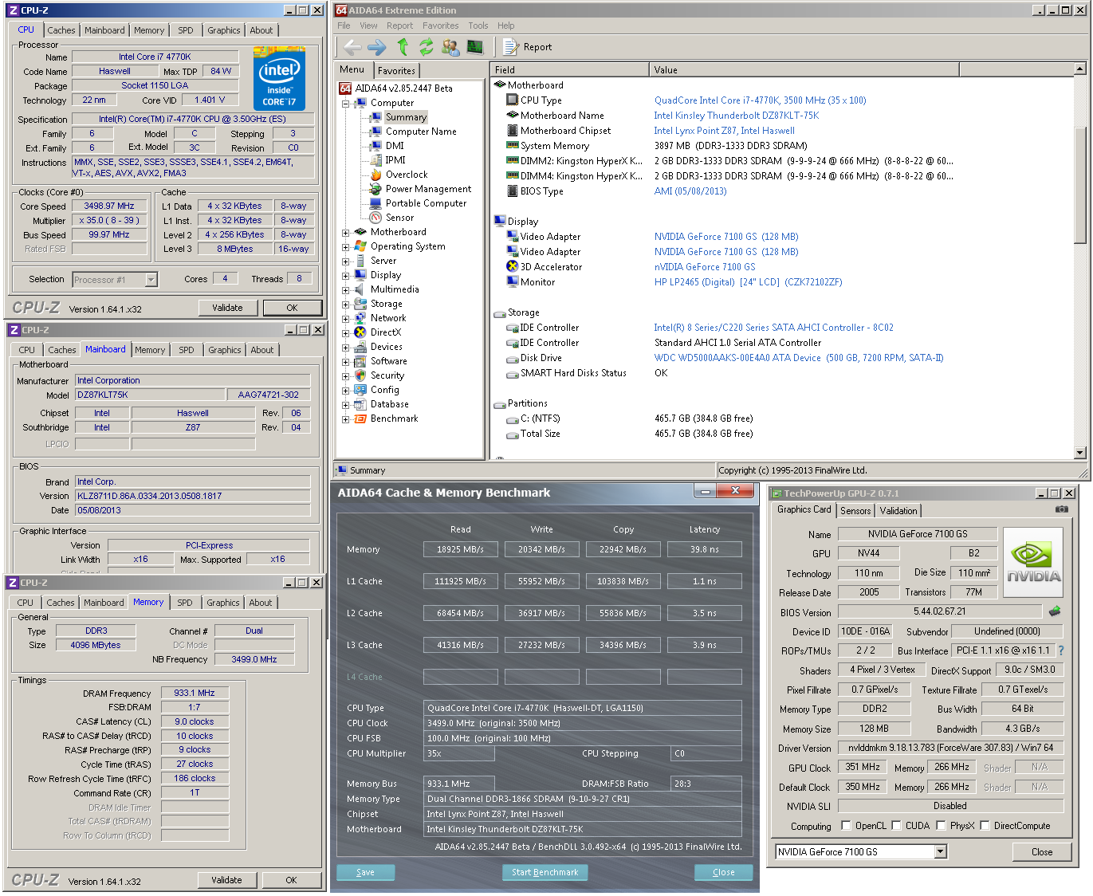This screenshot has width=1093, height=896.
Task: Click the Intel Core i7 logo in CPU-Z
Action: [279, 79]
